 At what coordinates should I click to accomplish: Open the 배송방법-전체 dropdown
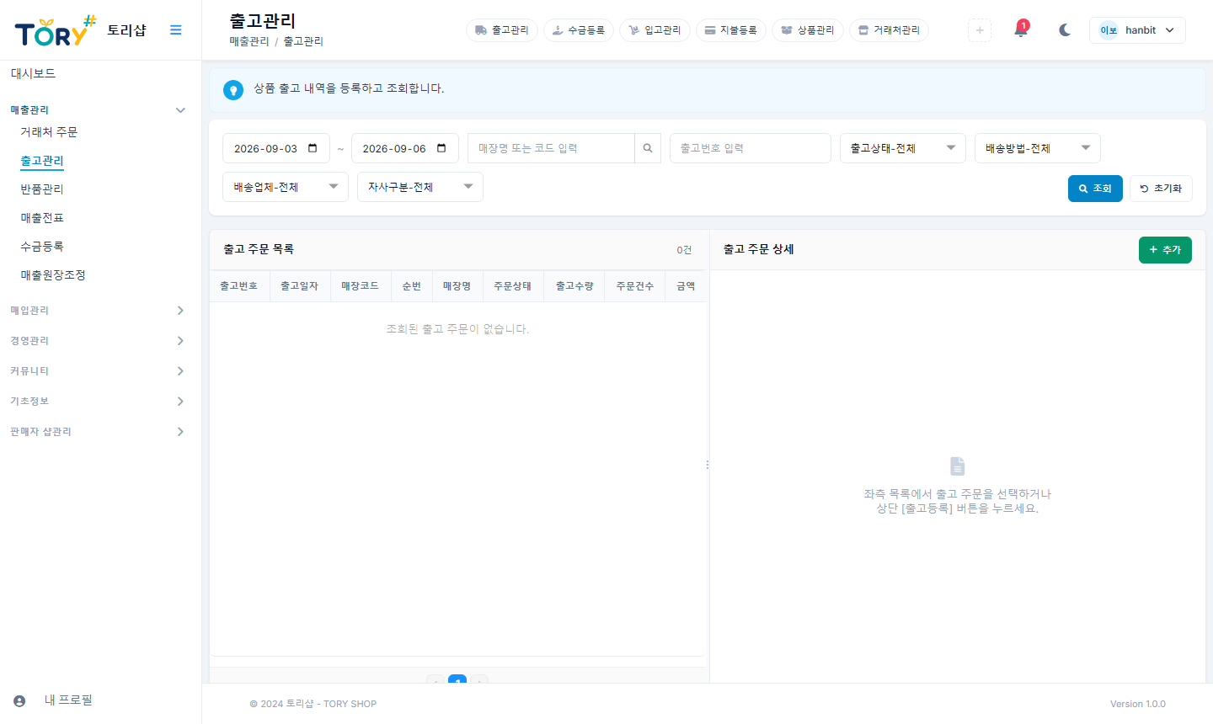tap(1038, 148)
